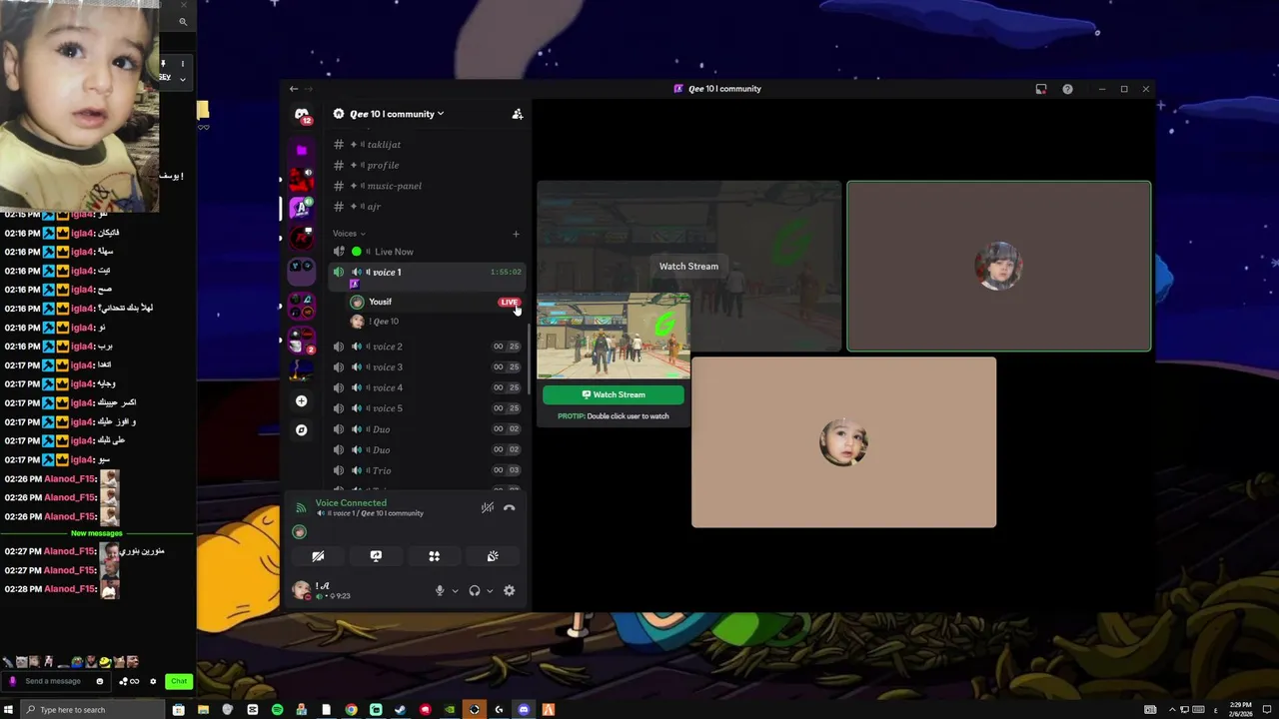This screenshot has height=719, width=1279.
Task: Open the ajr text channel
Action: 427,207
